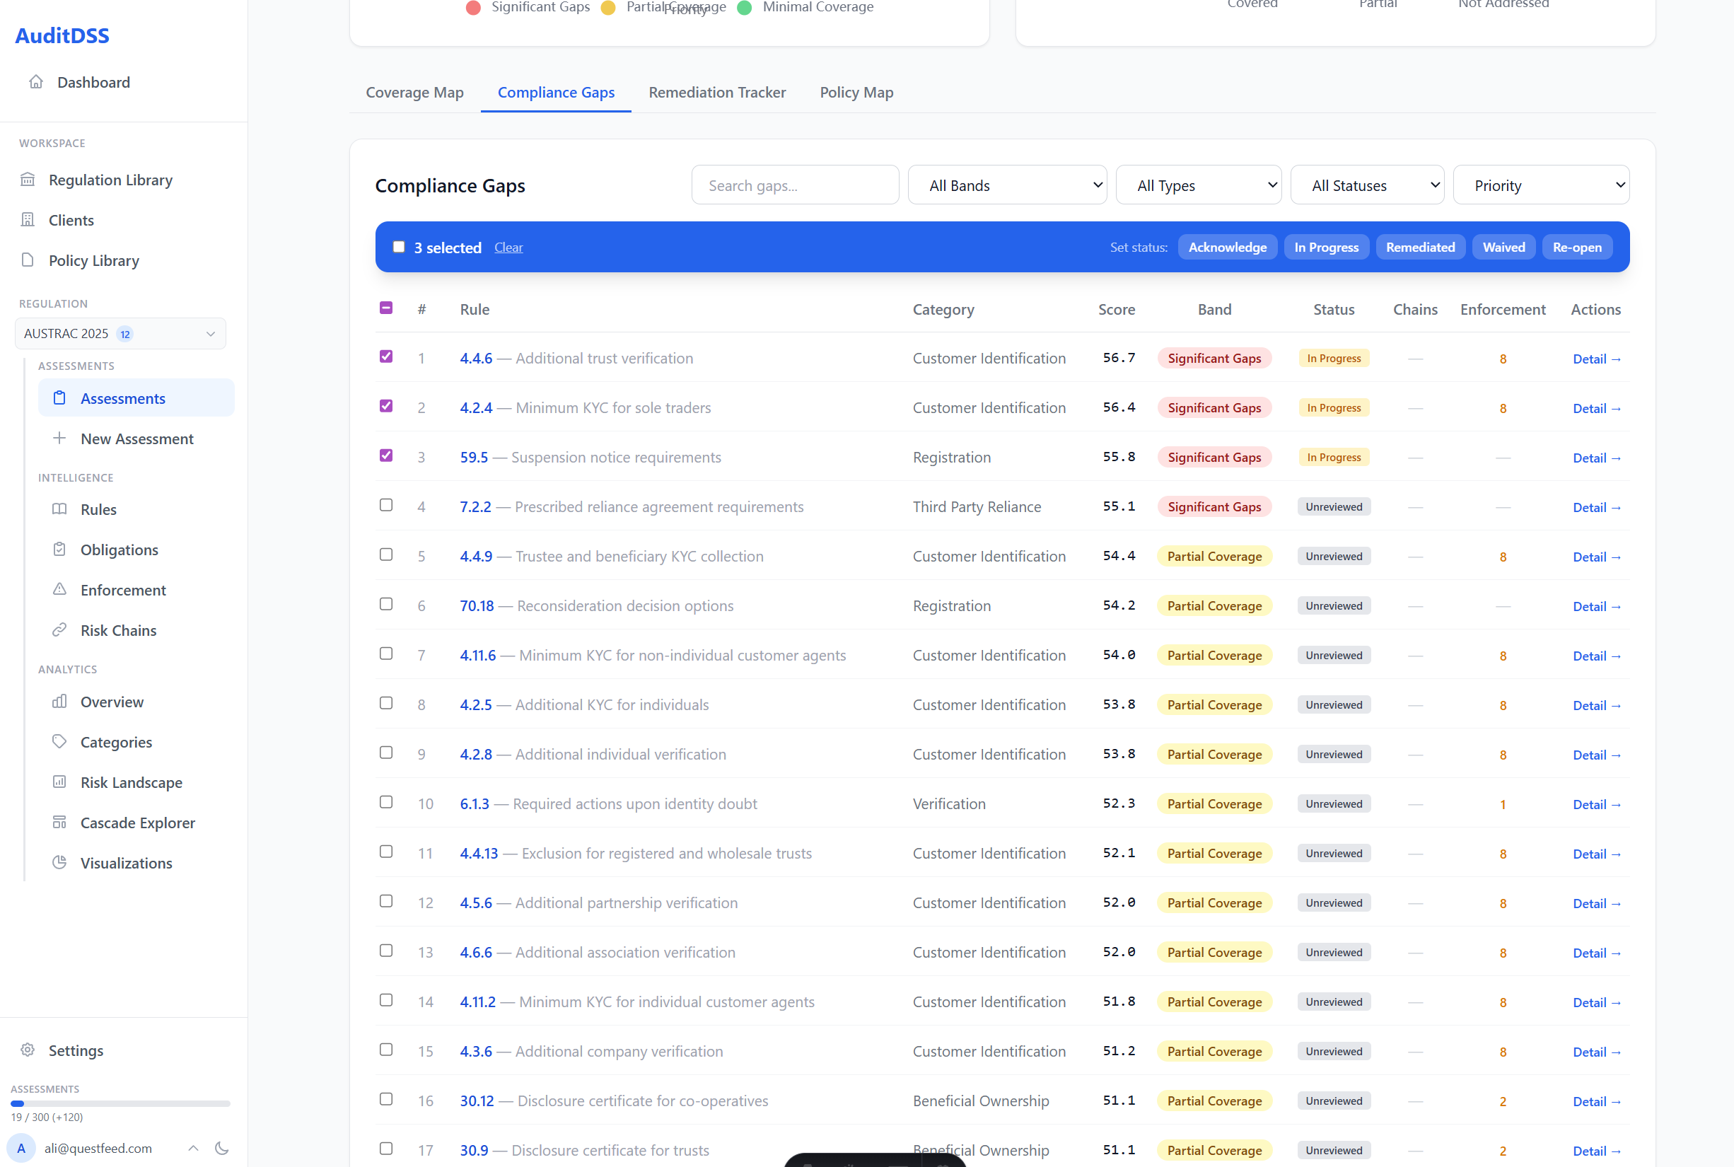This screenshot has height=1167, width=1734.
Task: Open the Policy Map tab
Action: pos(856,92)
